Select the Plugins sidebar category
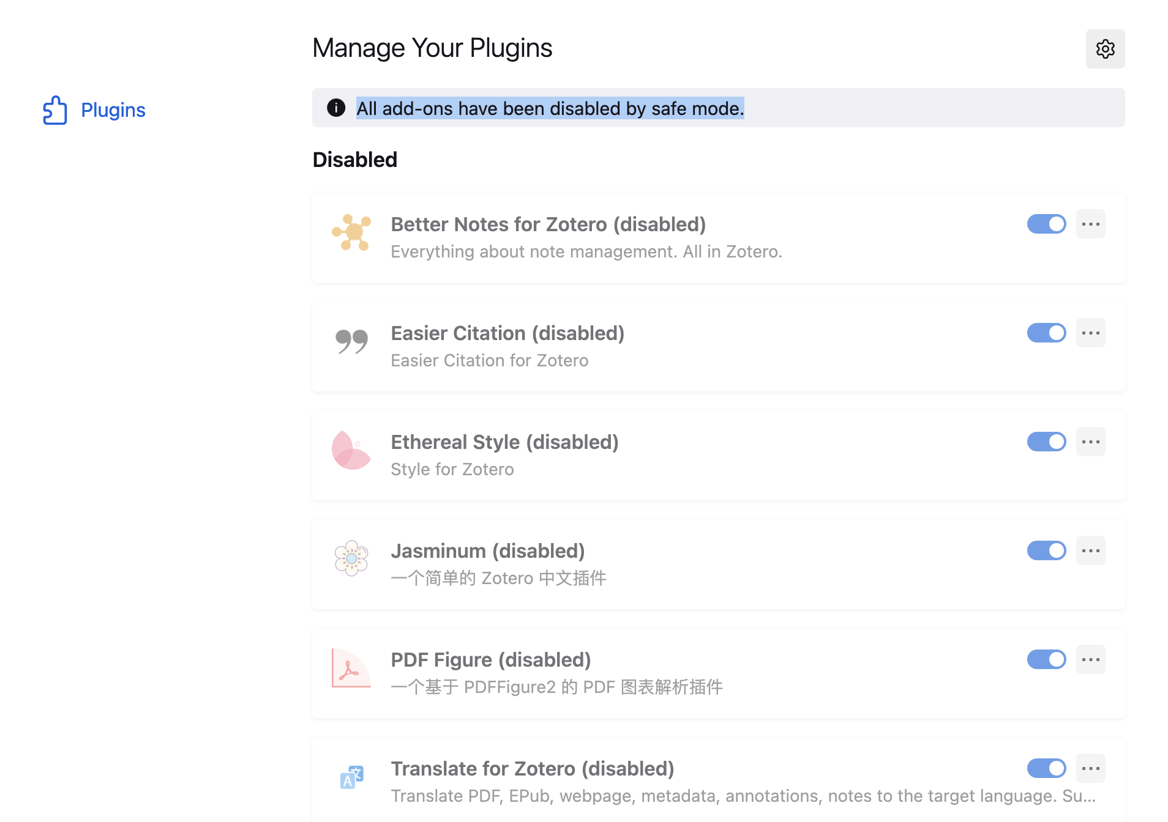This screenshot has width=1168, height=822. point(94,110)
